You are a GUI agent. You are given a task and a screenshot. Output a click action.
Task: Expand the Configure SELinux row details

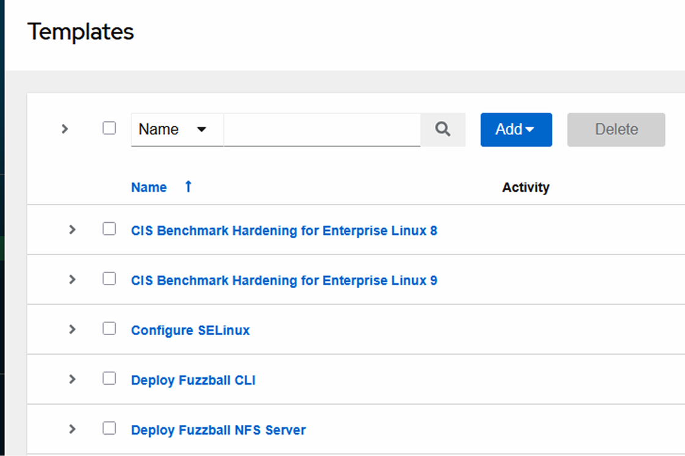tap(72, 330)
